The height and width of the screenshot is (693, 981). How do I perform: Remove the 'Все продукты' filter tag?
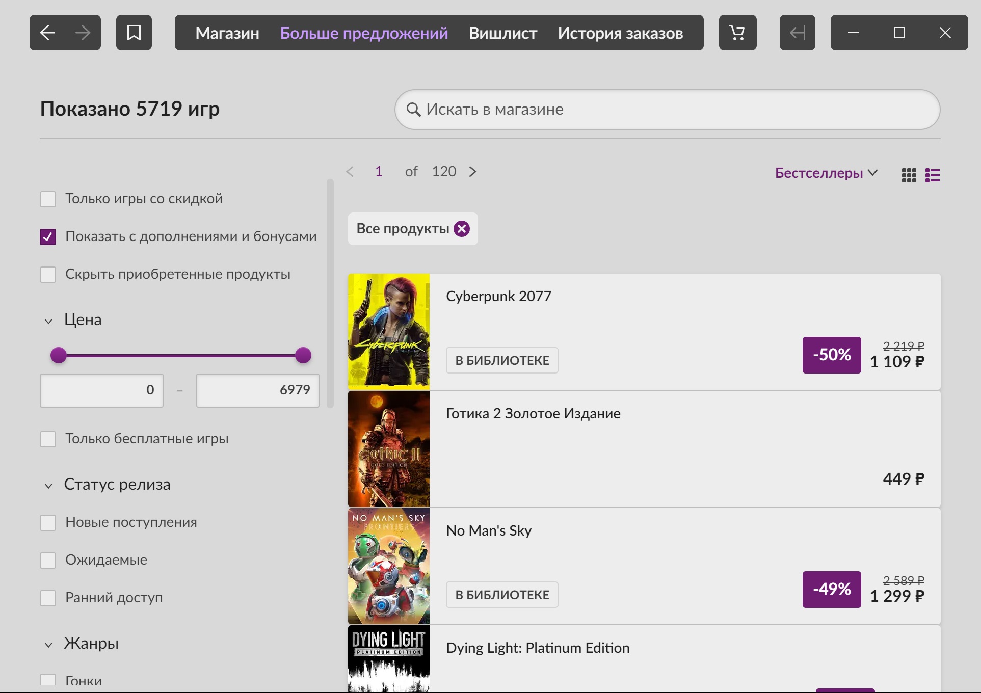tap(462, 229)
